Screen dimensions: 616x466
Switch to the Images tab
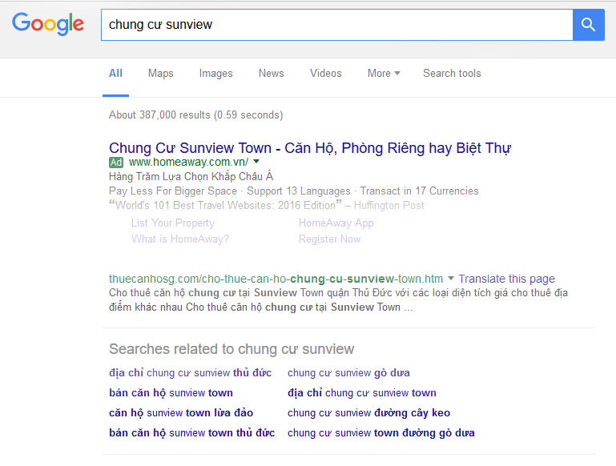[215, 74]
